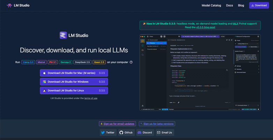Open the Github link
Screen dimensions: 273x140
point(126,133)
